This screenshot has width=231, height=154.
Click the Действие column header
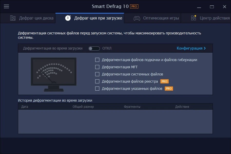click(182, 107)
